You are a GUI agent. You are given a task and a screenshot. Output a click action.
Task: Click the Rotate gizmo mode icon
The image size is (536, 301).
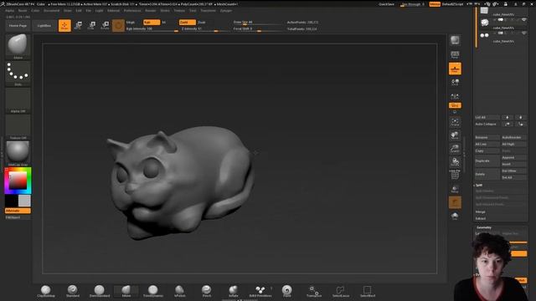tap(106, 26)
